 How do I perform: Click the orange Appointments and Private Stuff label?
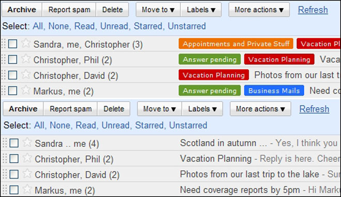(236, 44)
